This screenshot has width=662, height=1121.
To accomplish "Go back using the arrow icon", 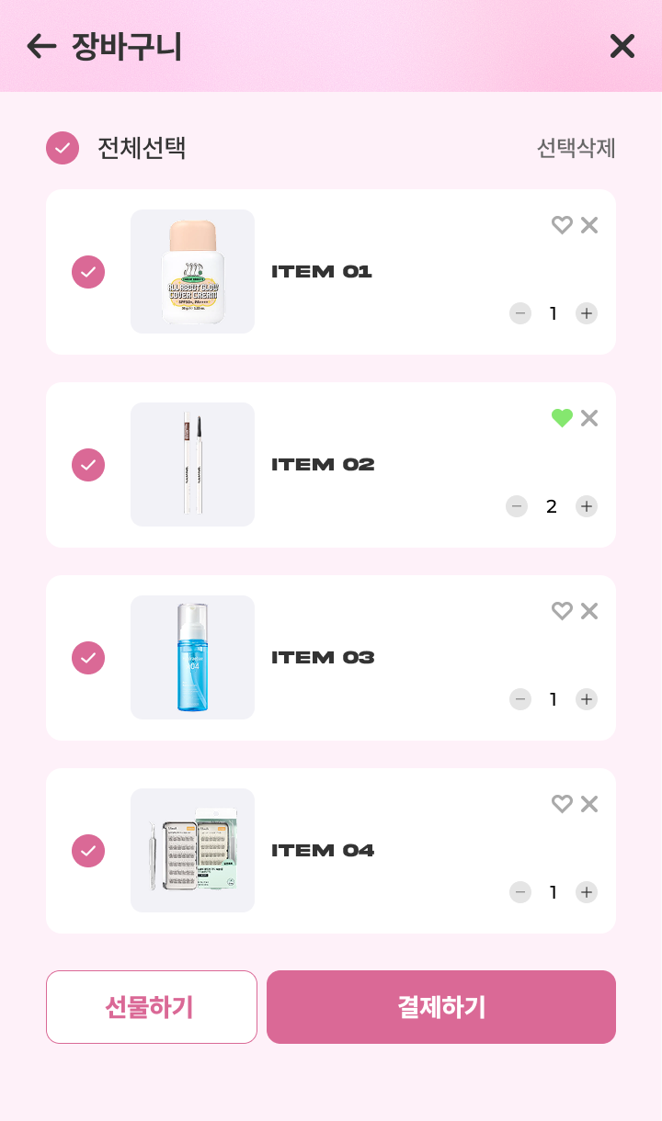I will (41, 46).
